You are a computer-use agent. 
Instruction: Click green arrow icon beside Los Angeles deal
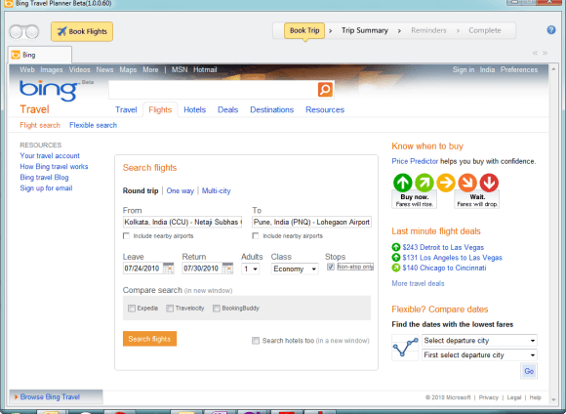tap(396, 258)
